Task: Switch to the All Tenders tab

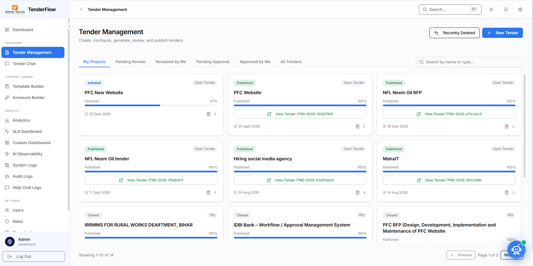Action: tap(291, 62)
